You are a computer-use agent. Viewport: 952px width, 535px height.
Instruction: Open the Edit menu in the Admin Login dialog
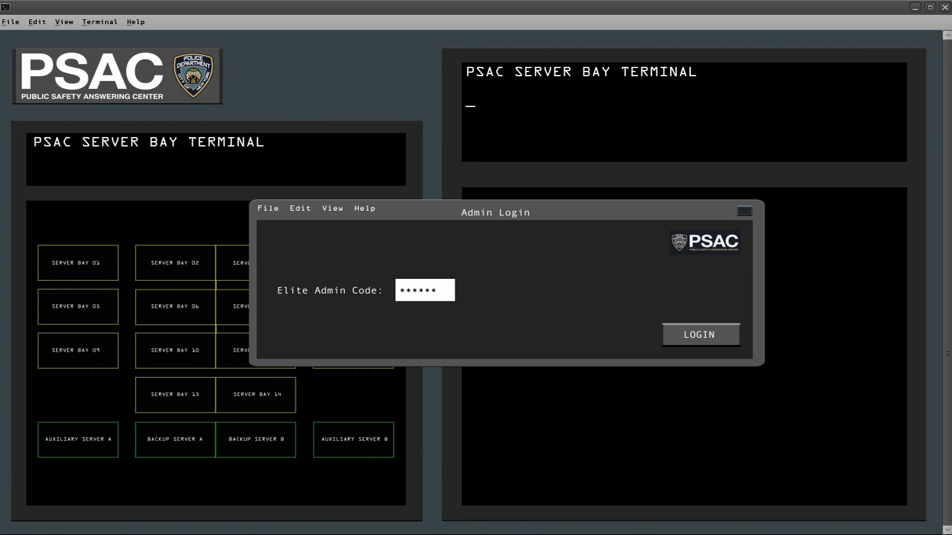coord(300,208)
